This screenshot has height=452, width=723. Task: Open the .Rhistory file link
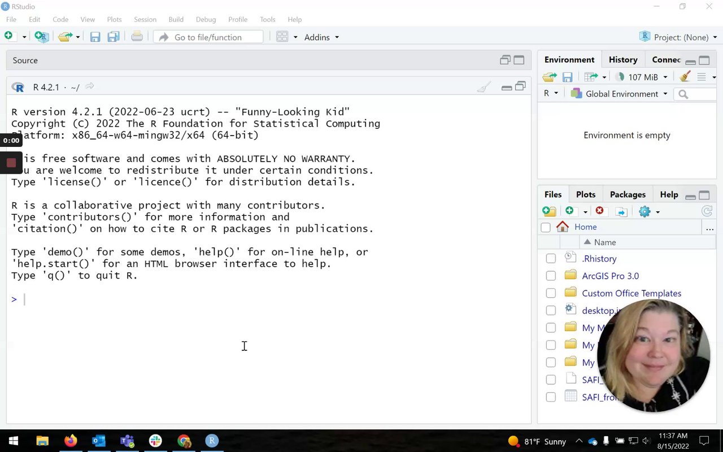(x=599, y=258)
